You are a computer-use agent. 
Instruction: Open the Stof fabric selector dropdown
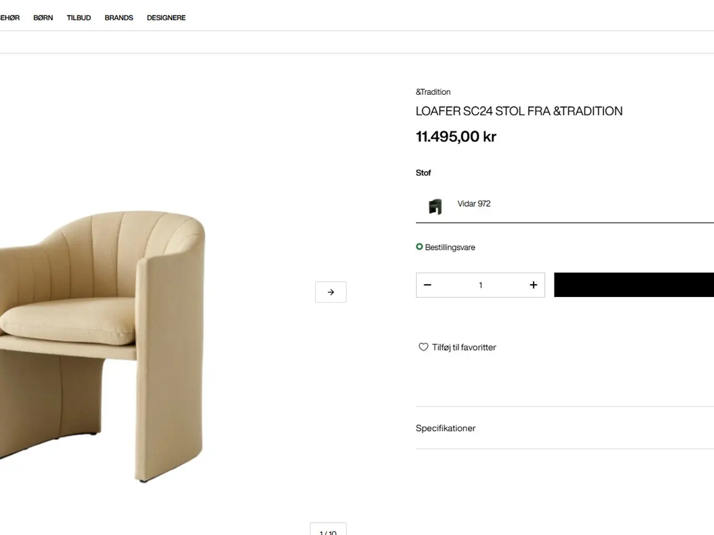pos(565,205)
